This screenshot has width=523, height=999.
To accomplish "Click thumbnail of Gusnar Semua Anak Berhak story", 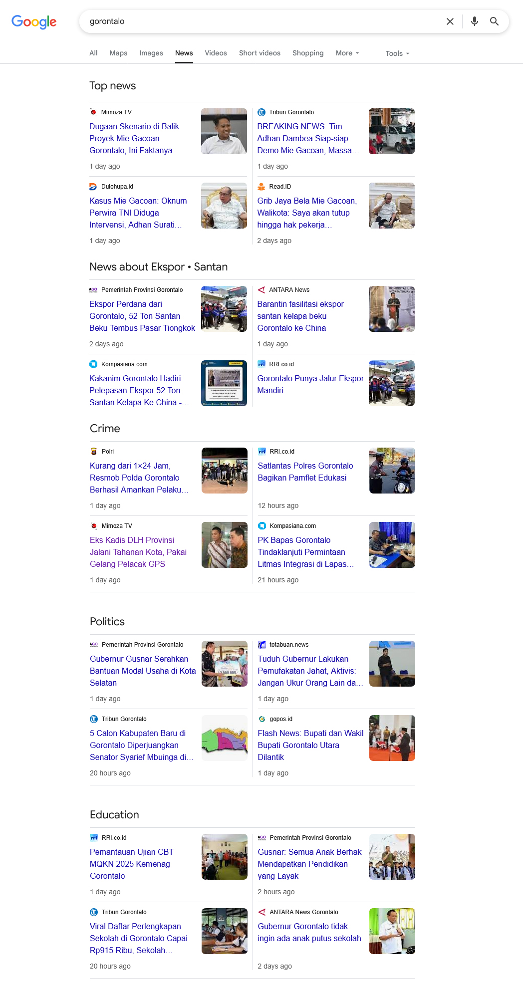I will (392, 857).
